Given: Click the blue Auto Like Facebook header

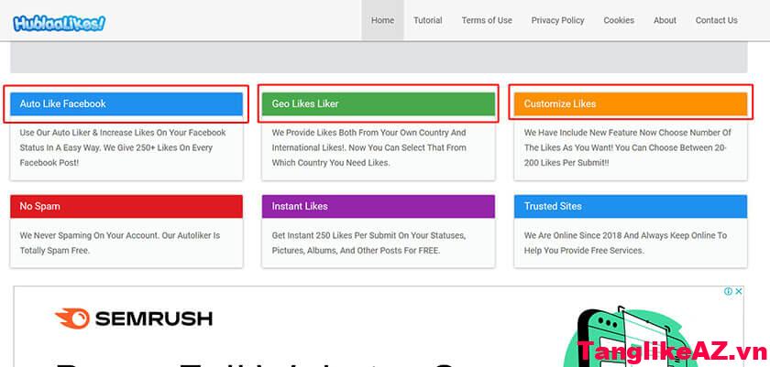Looking at the screenshot, I should 126,104.
